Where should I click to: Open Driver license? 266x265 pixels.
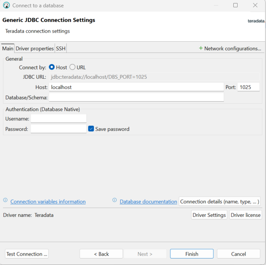(x=245, y=215)
